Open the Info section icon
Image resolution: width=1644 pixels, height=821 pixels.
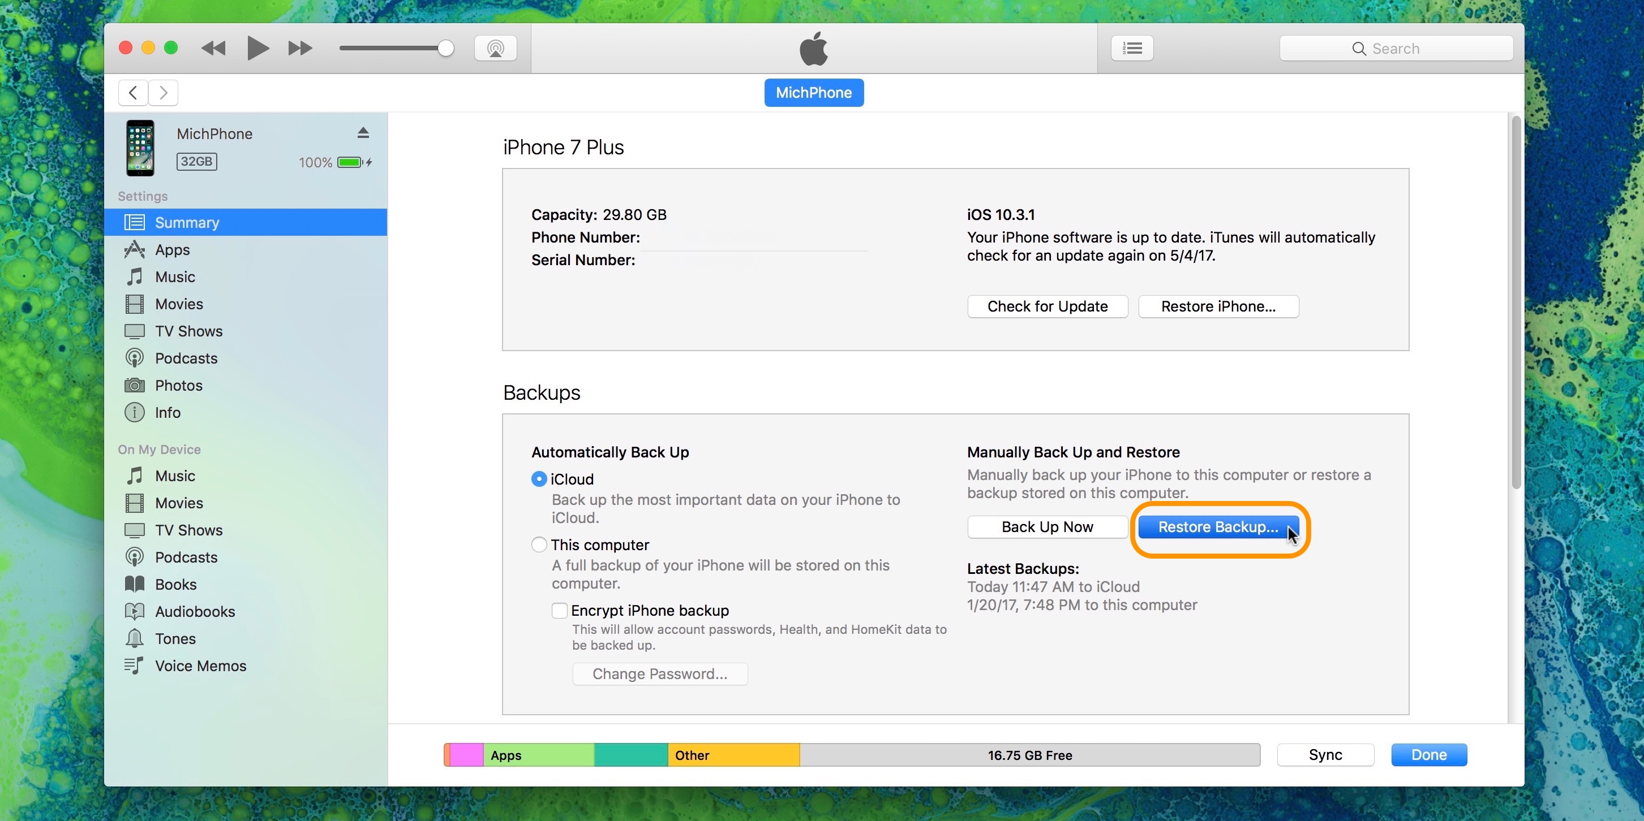(x=134, y=412)
